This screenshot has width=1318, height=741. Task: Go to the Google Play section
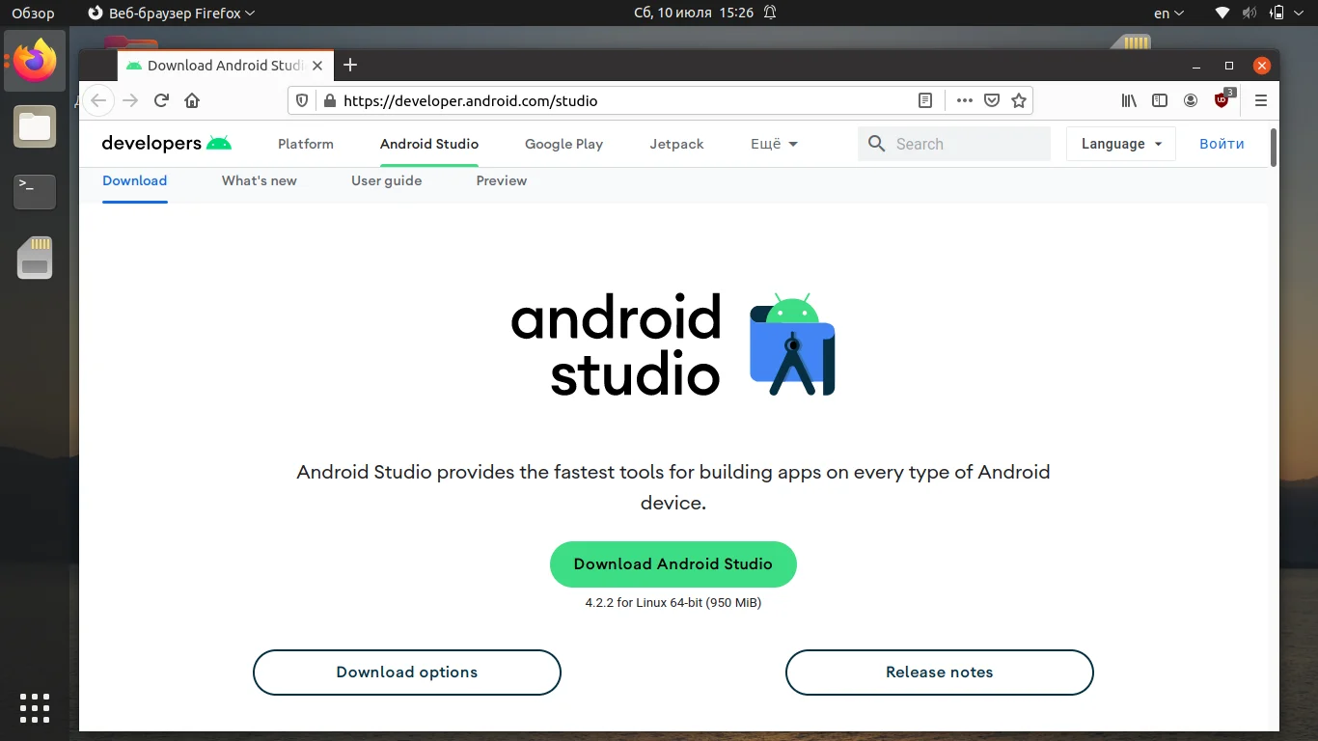point(563,144)
